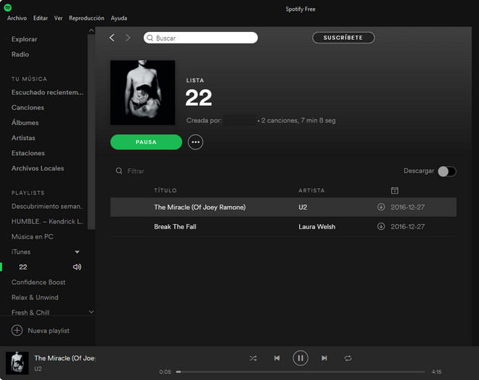
Task: Open the Fresh & Chill playlist
Action: click(x=30, y=313)
